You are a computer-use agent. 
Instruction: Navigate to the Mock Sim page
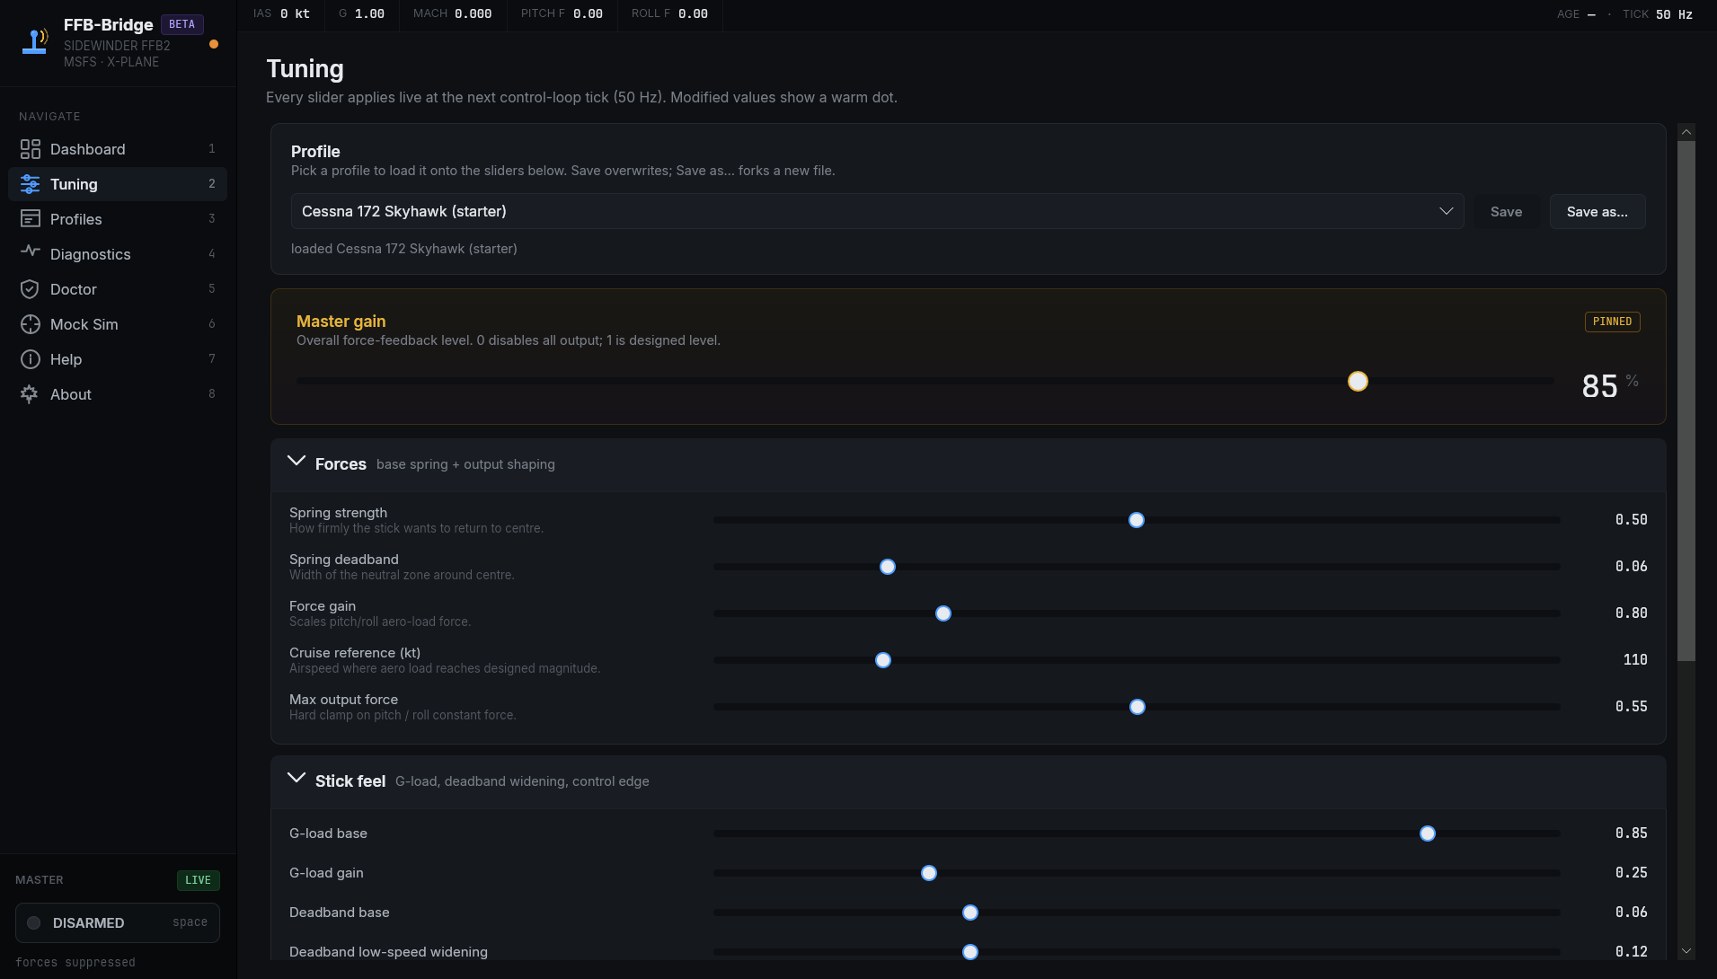tap(84, 324)
